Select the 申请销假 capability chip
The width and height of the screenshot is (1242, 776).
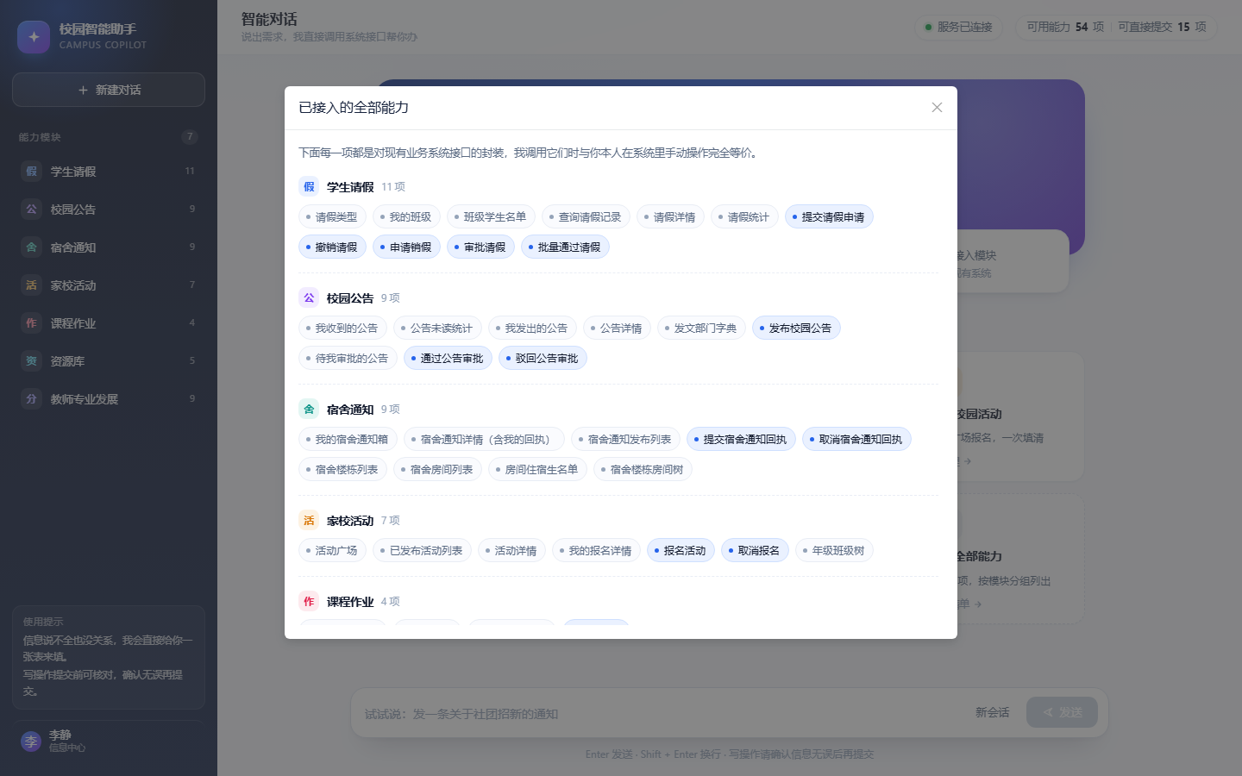point(407,247)
